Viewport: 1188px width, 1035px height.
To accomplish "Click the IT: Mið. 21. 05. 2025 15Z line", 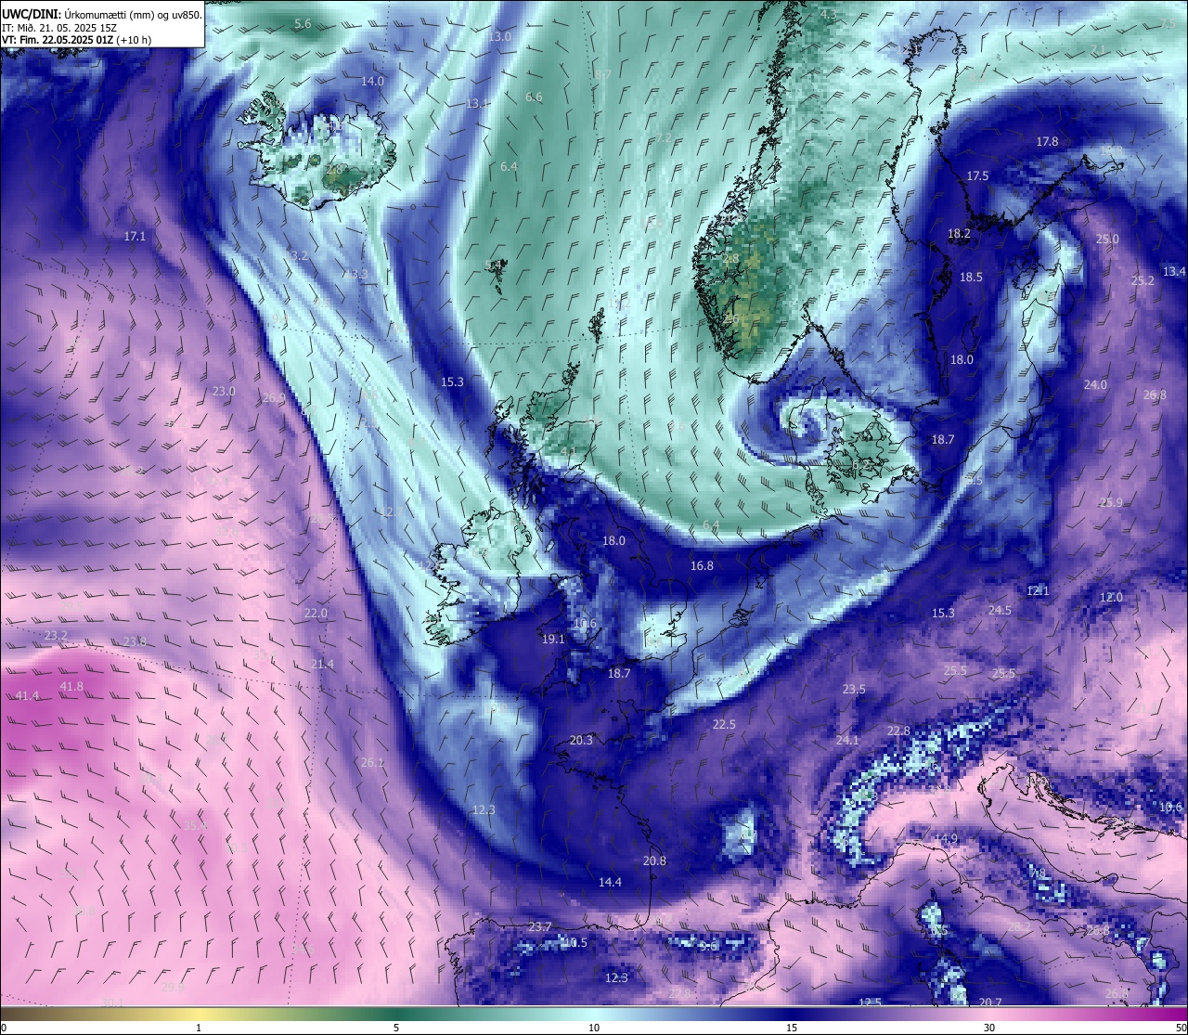I will 58,28.
